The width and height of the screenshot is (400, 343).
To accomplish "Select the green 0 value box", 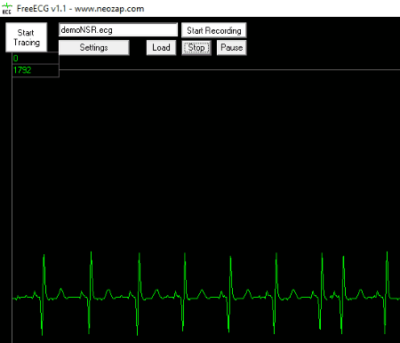I will pos(36,59).
